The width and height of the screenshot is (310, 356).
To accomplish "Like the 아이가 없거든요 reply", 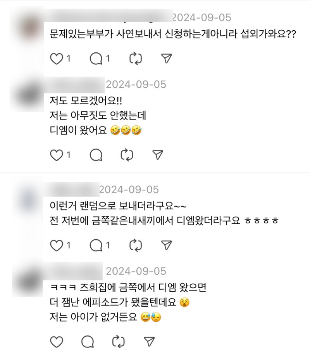I will point(57,341).
